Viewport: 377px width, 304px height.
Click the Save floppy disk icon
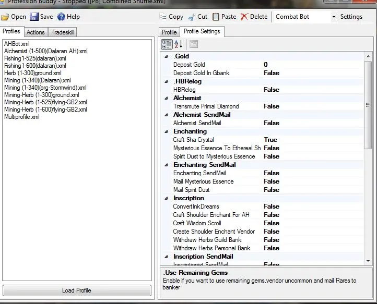click(x=34, y=17)
